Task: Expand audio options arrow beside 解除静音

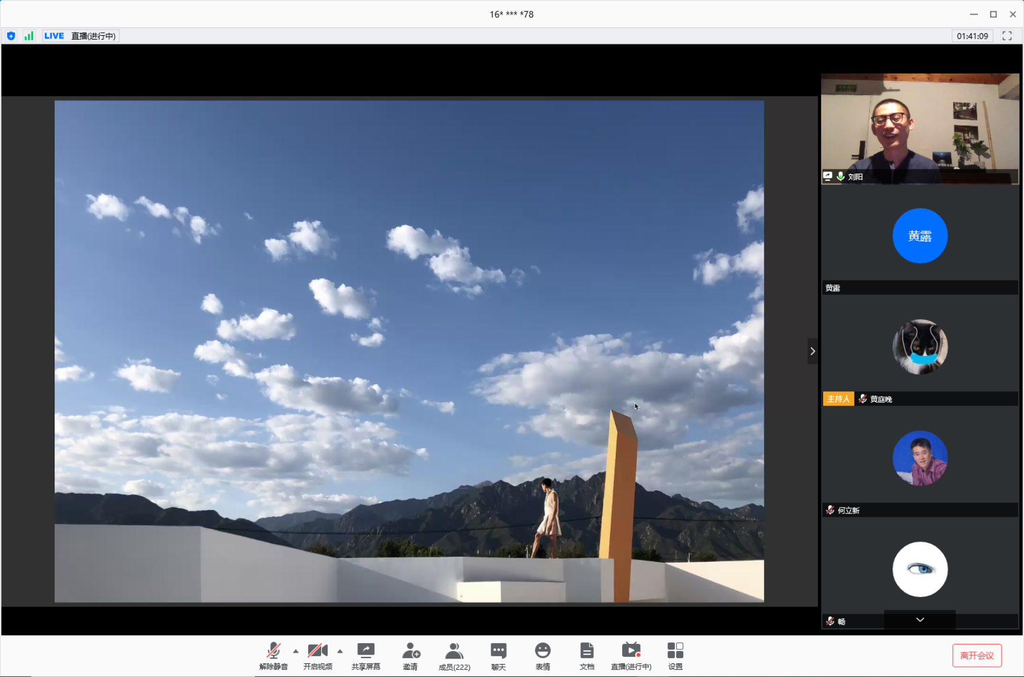Action: [x=296, y=651]
